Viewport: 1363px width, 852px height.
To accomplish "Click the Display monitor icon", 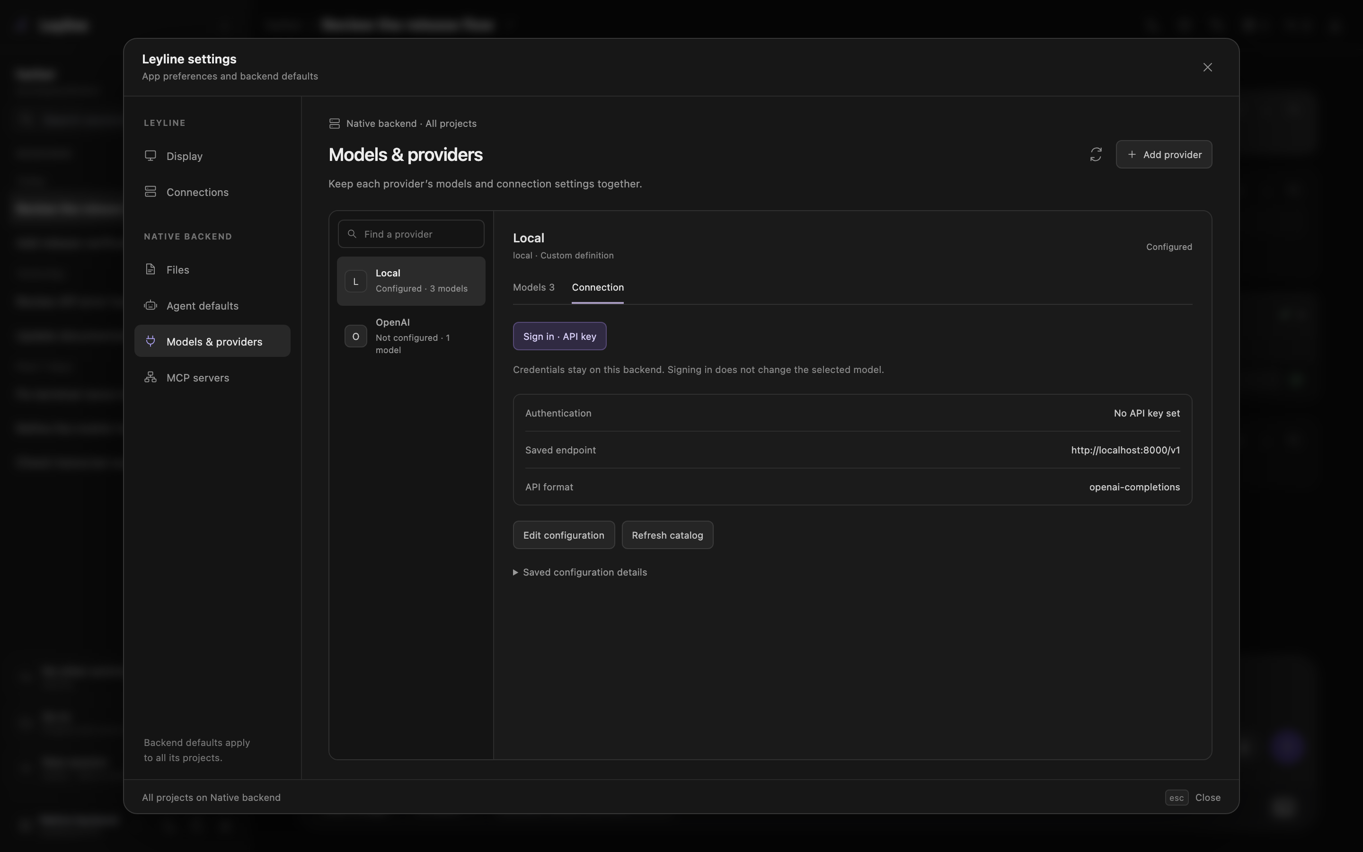I will pos(150,156).
